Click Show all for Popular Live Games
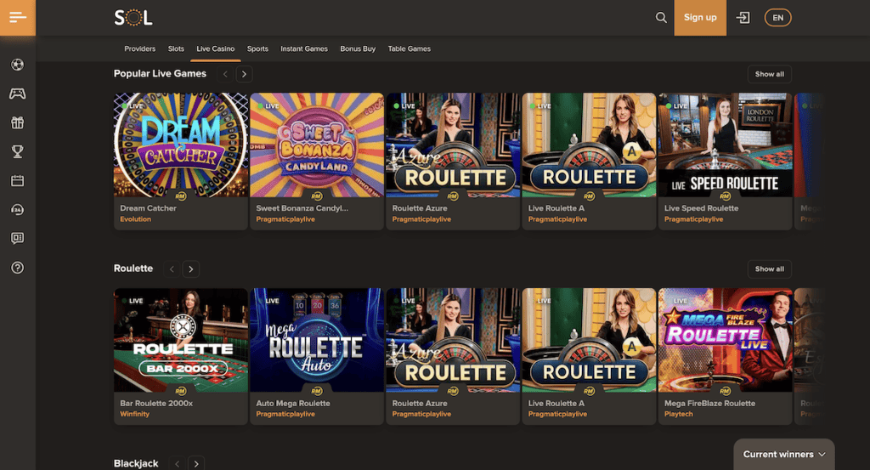Image resolution: width=870 pixels, height=470 pixels. tap(769, 74)
